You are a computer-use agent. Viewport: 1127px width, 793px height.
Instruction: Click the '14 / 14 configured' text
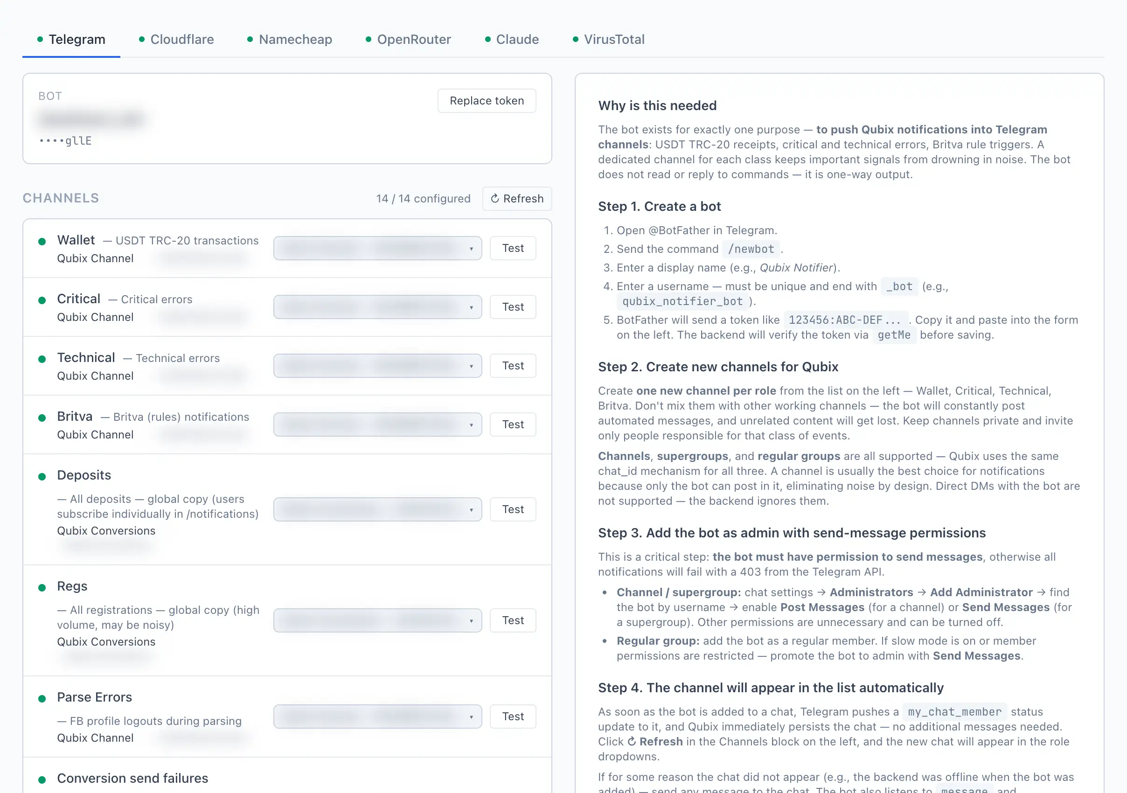pos(423,199)
